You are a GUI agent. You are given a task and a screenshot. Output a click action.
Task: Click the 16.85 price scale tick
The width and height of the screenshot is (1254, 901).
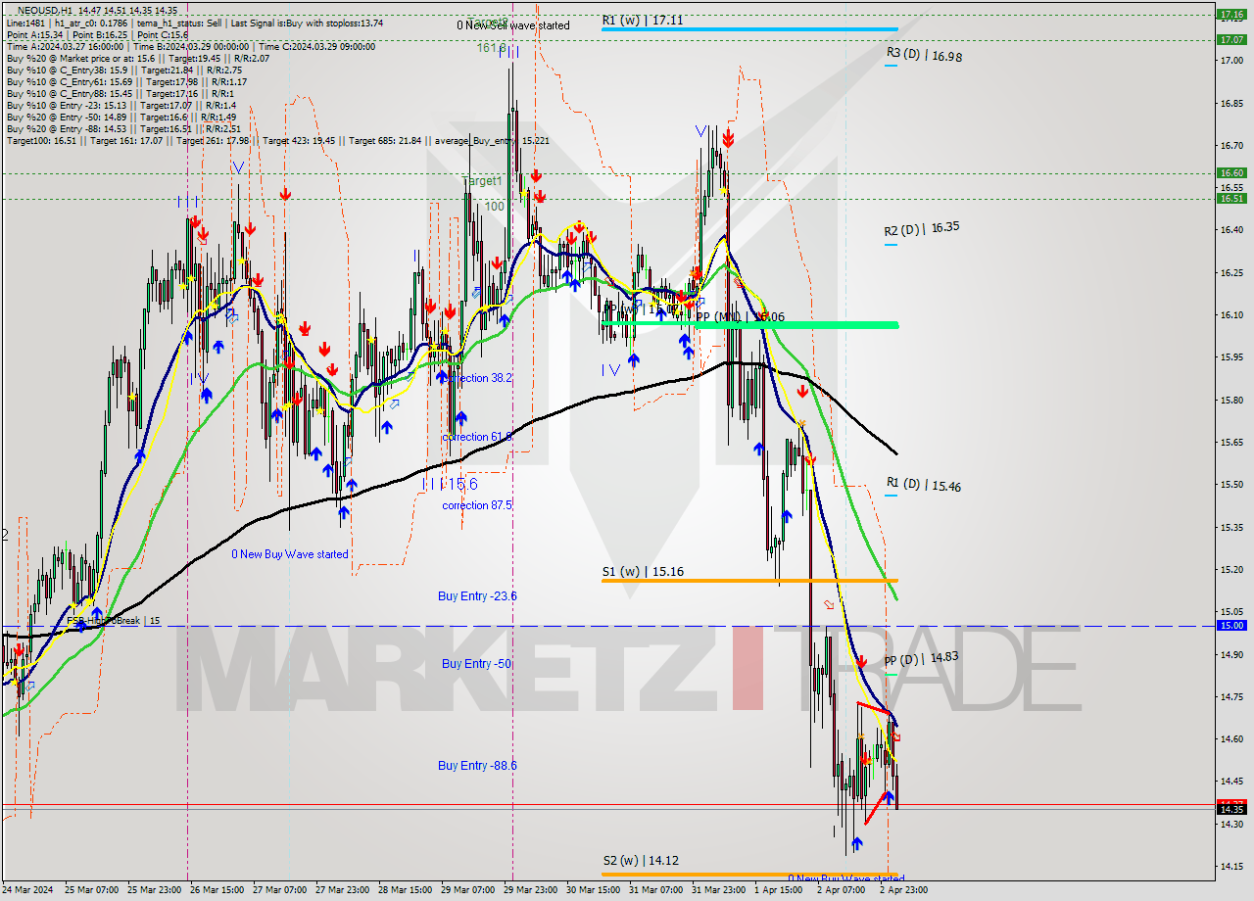click(x=1230, y=103)
